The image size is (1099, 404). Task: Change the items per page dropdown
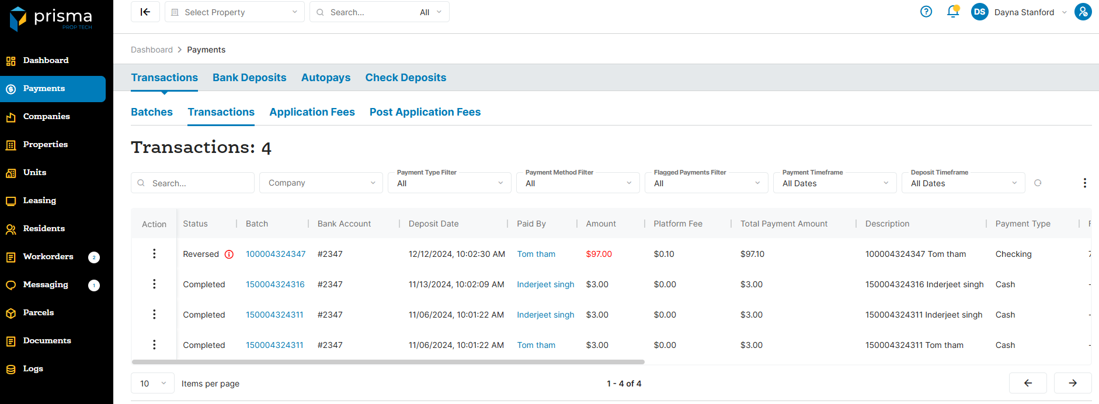point(152,384)
